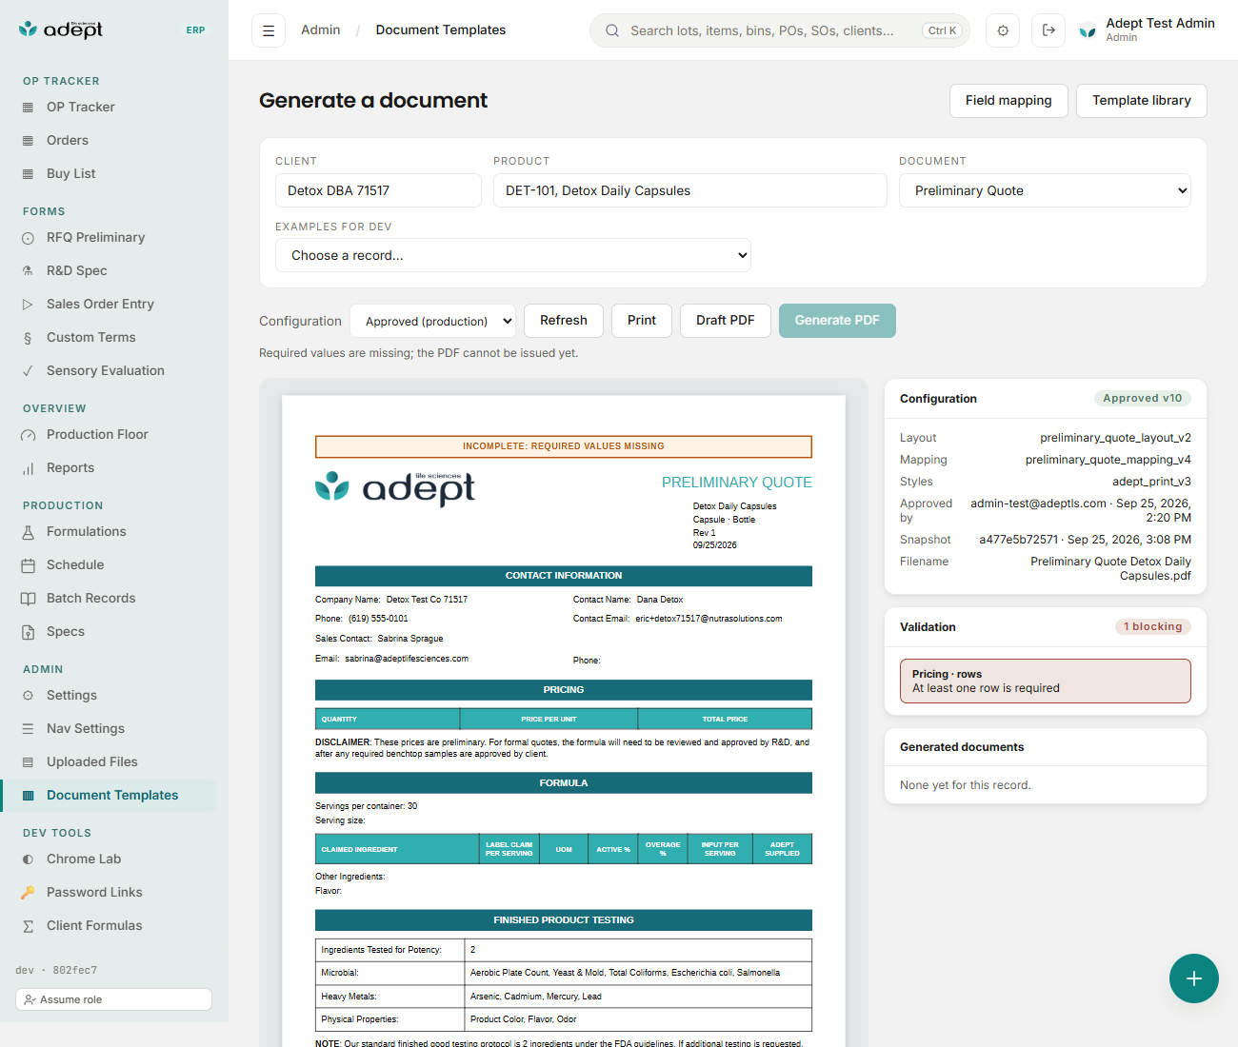1238x1047 pixels.
Task: Click the Batch Records book icon
Action: [28, 599]
